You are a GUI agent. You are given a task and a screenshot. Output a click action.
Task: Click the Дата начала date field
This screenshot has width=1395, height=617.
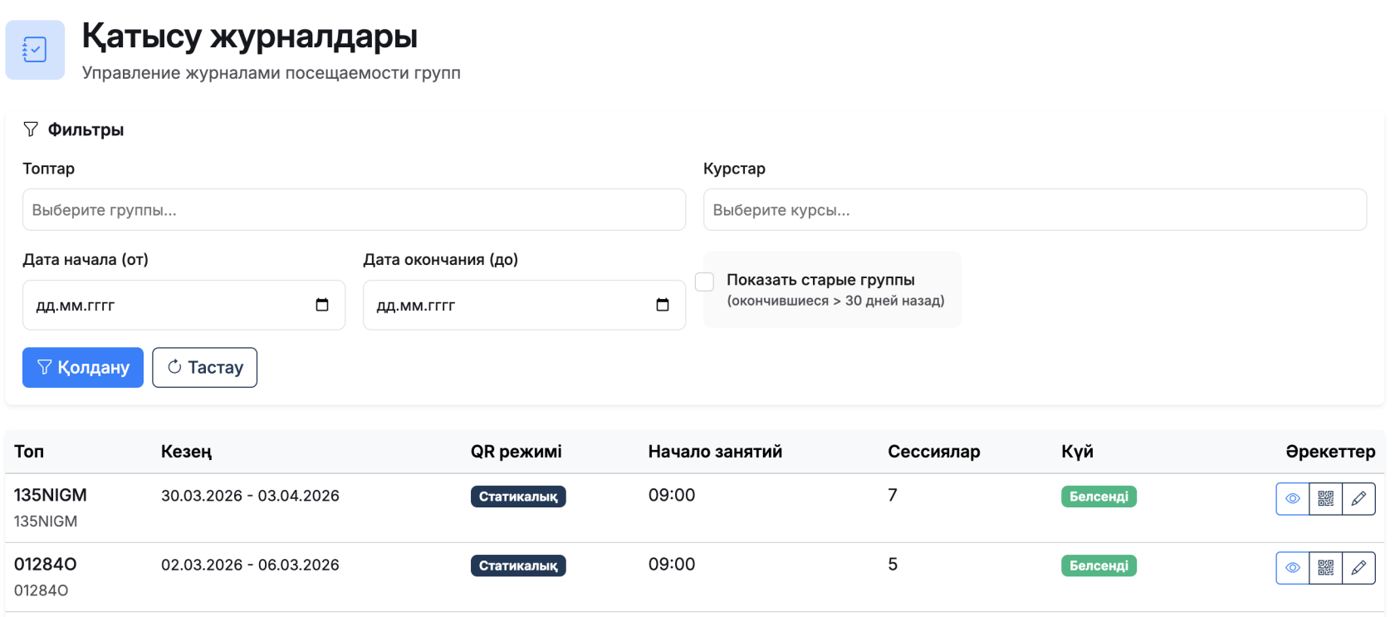coord(166,306)
